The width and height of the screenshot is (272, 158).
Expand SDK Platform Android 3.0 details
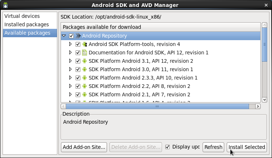70,69
